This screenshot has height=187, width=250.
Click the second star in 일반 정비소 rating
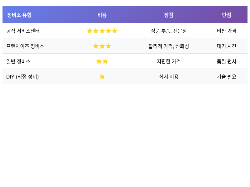pos(105,61)
